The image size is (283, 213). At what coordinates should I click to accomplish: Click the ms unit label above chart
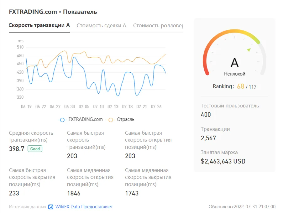21,41
